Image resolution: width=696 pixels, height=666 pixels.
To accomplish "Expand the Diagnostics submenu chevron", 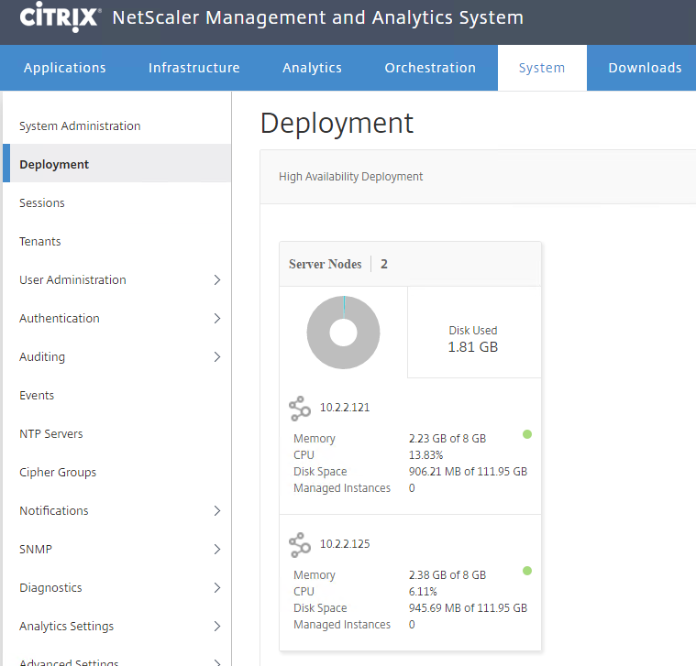I will pos(217,588).
